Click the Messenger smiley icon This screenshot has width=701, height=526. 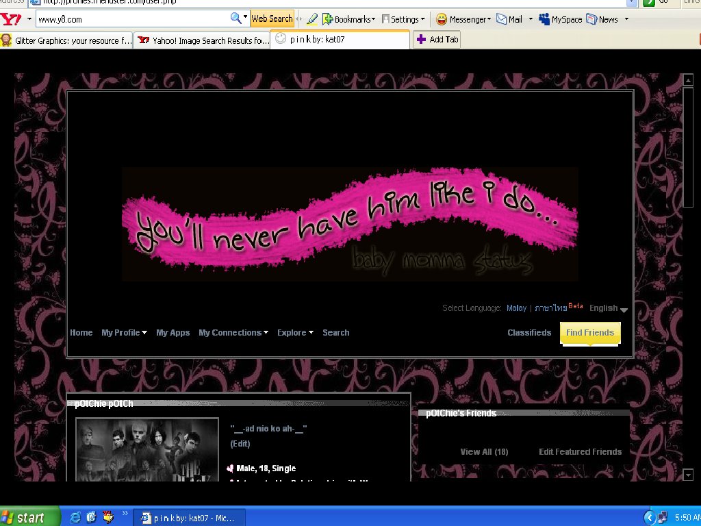(x=442, y=19)
